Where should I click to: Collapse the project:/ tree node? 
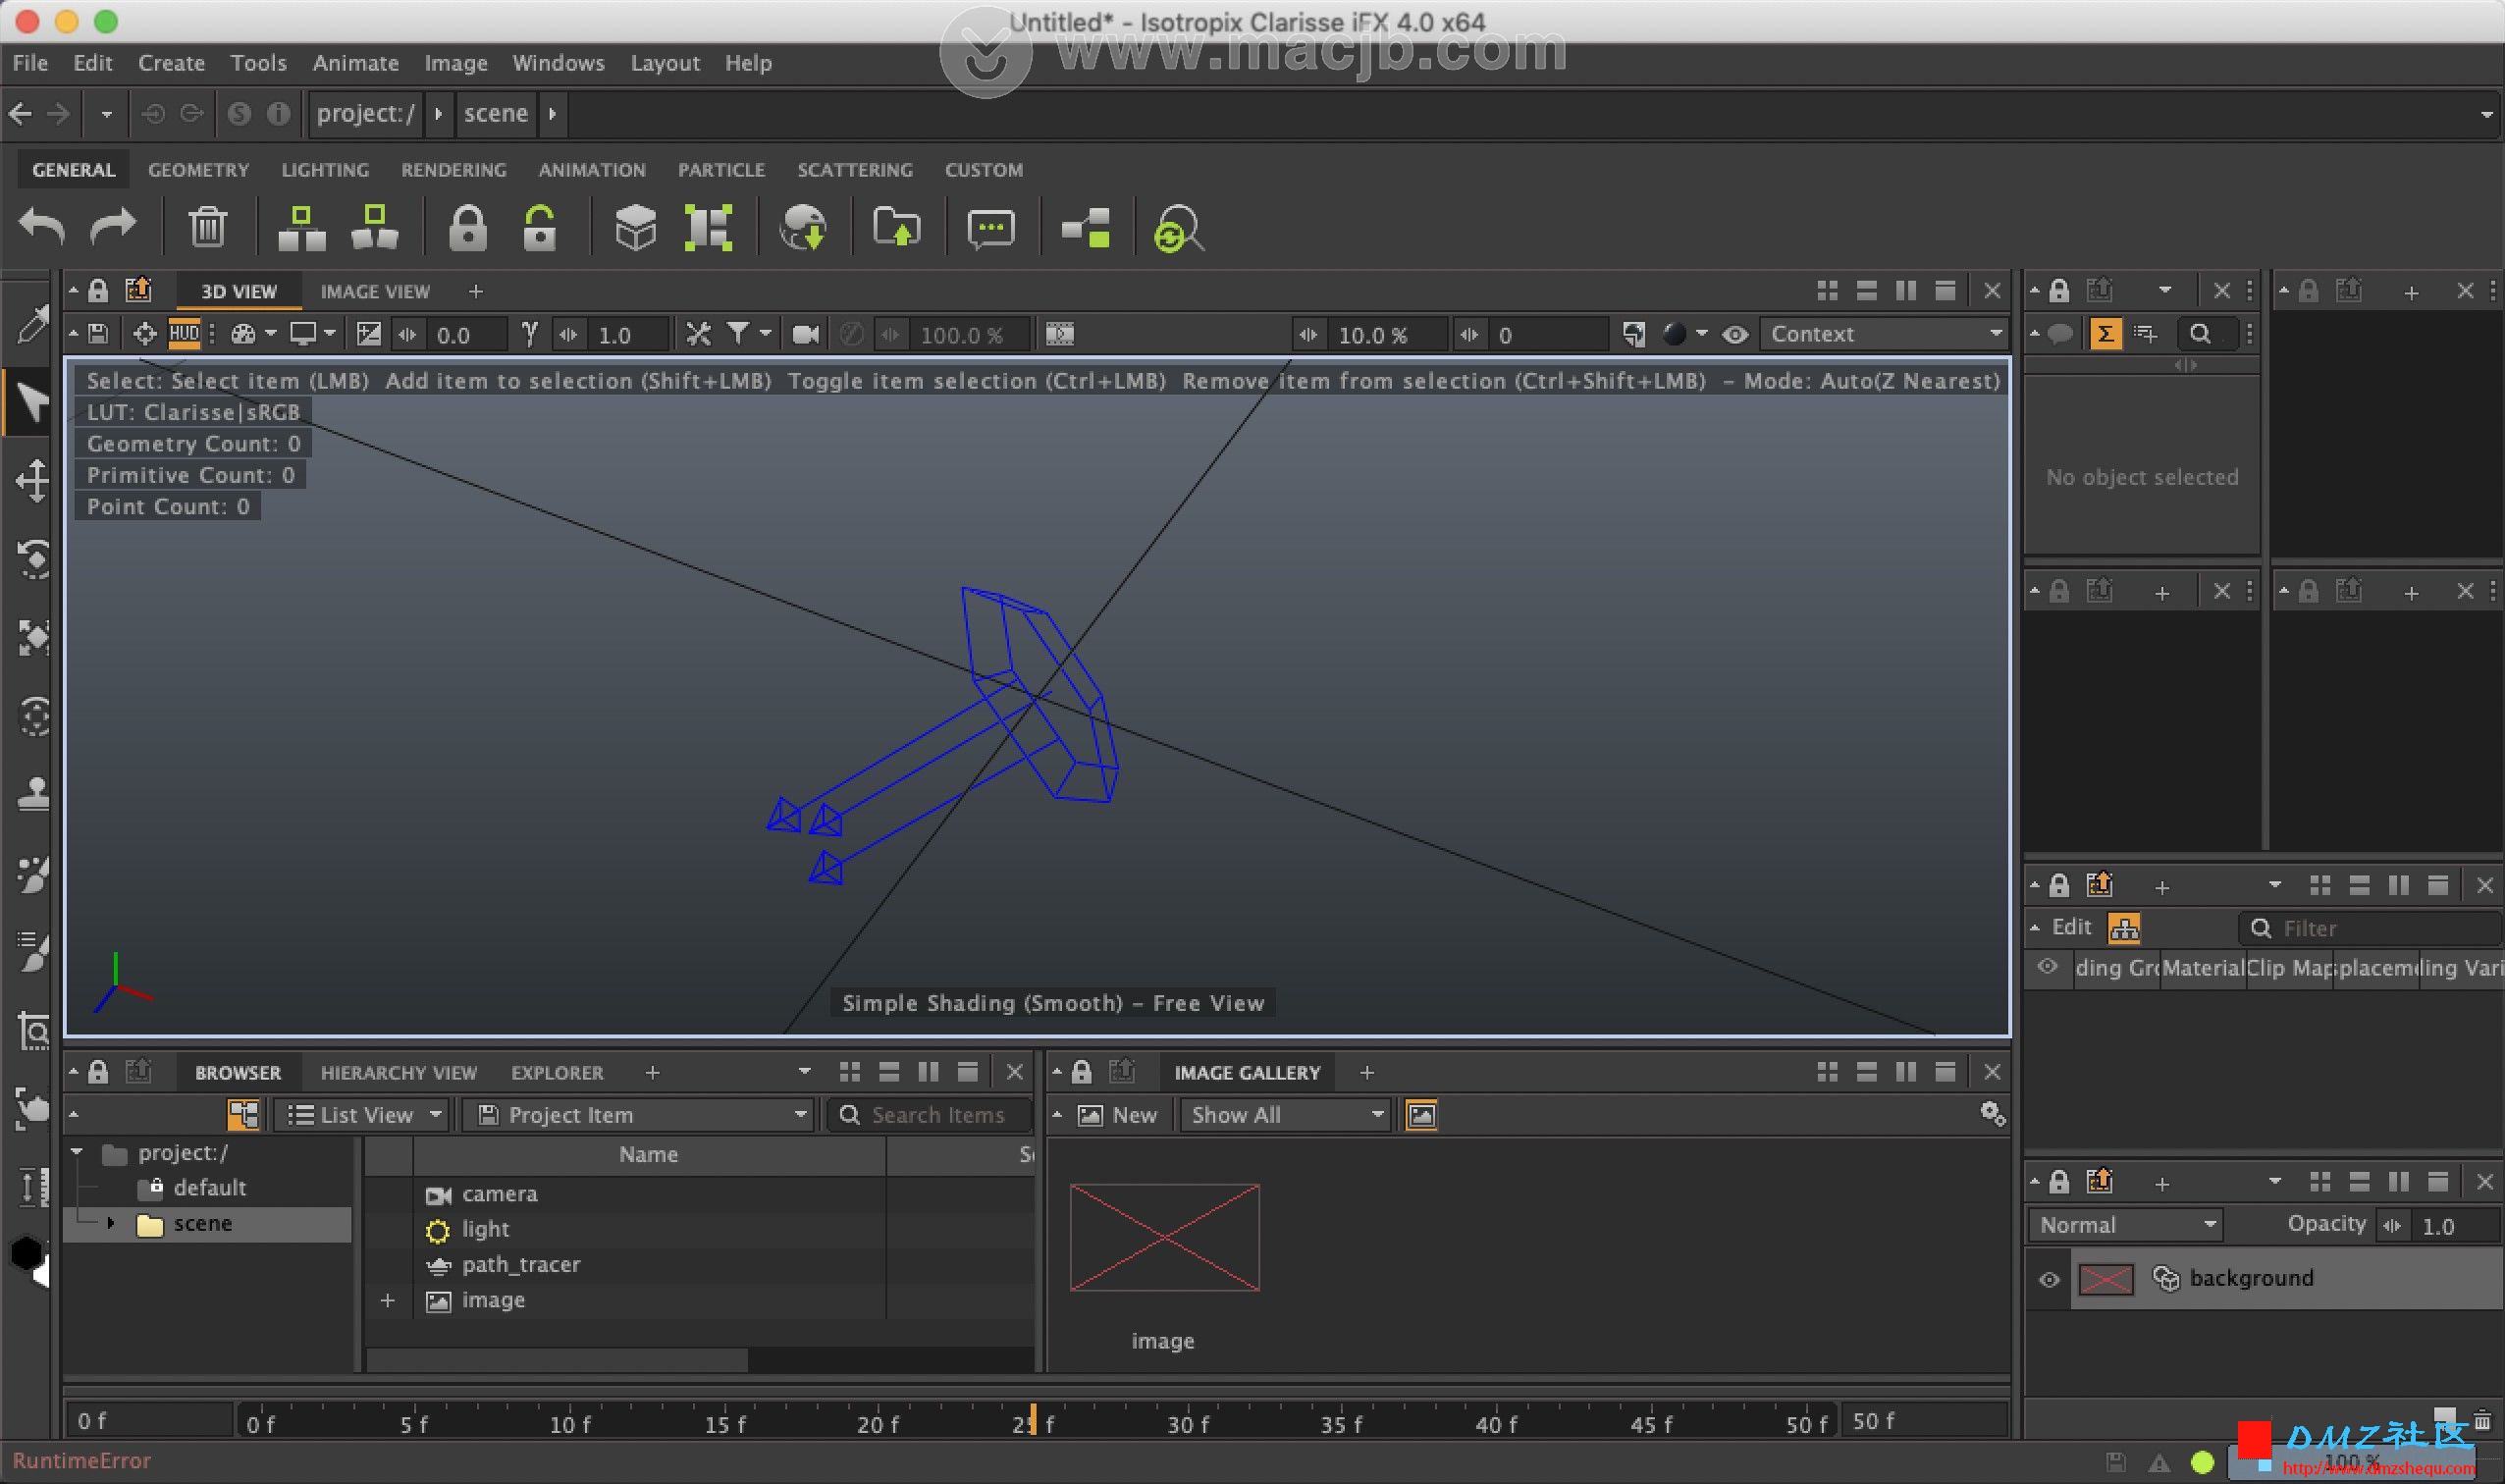[x=76, y=1152]
